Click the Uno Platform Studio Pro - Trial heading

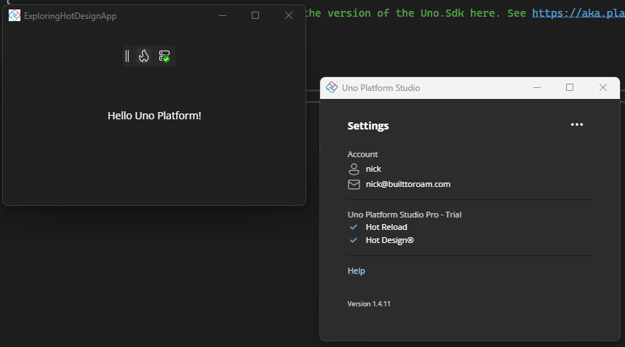click(405, 215)
